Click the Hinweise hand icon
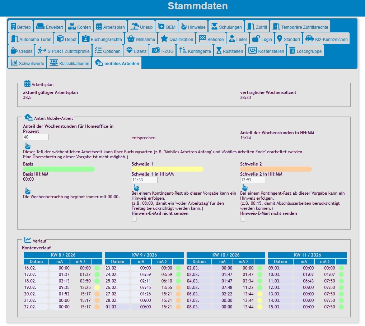This screenshot has width=365, height=326. click(184, 26)
